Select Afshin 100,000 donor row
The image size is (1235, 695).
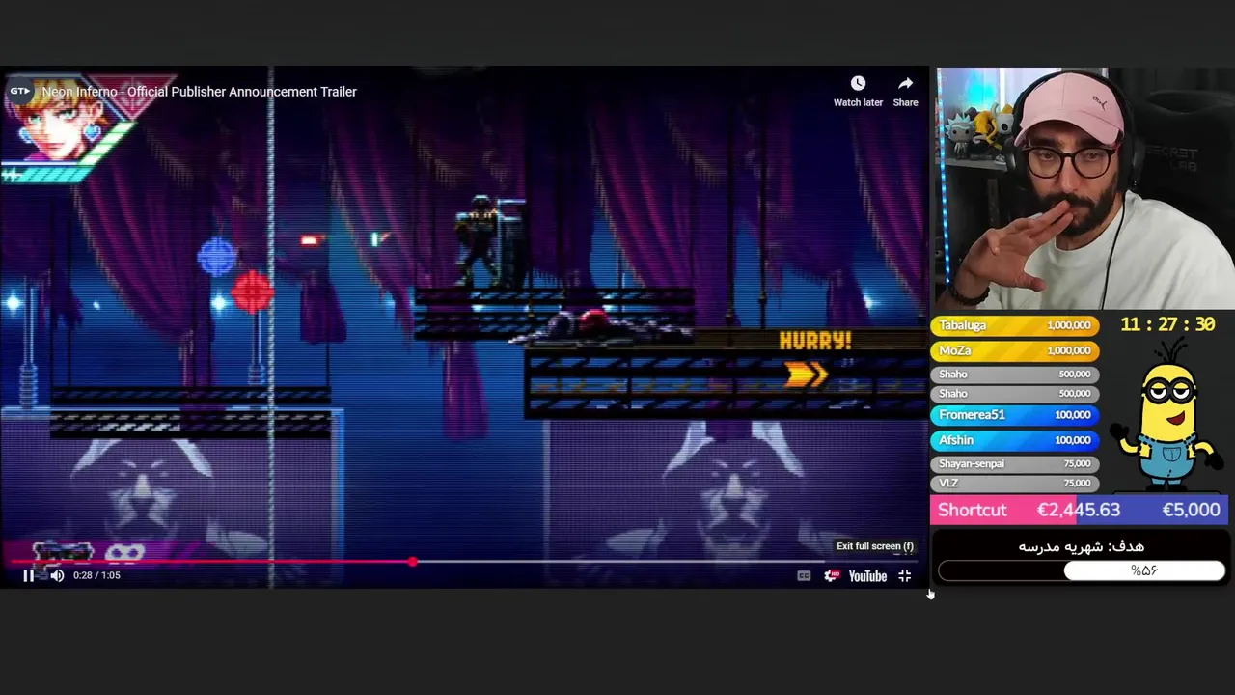pyautogui.click(x=1014, y=439)
